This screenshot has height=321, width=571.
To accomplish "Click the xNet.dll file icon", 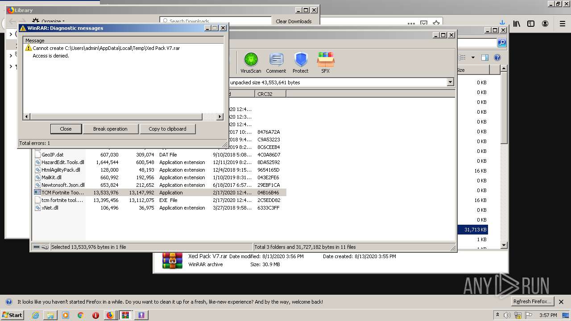I will [38, 208].
